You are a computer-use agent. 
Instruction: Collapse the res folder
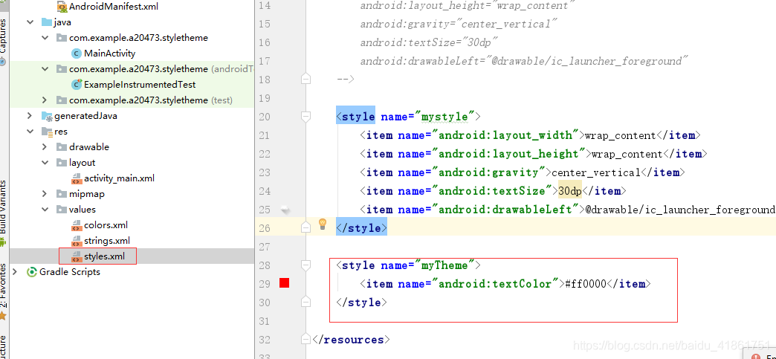tap(30, 132)
